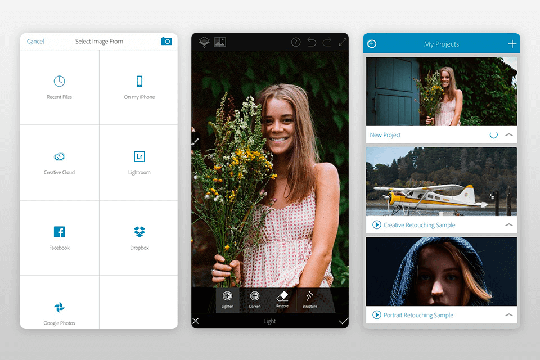The image size is (540, 360).
Task: Go back using the arrow icon on My Projects
Action: [372, 43]
